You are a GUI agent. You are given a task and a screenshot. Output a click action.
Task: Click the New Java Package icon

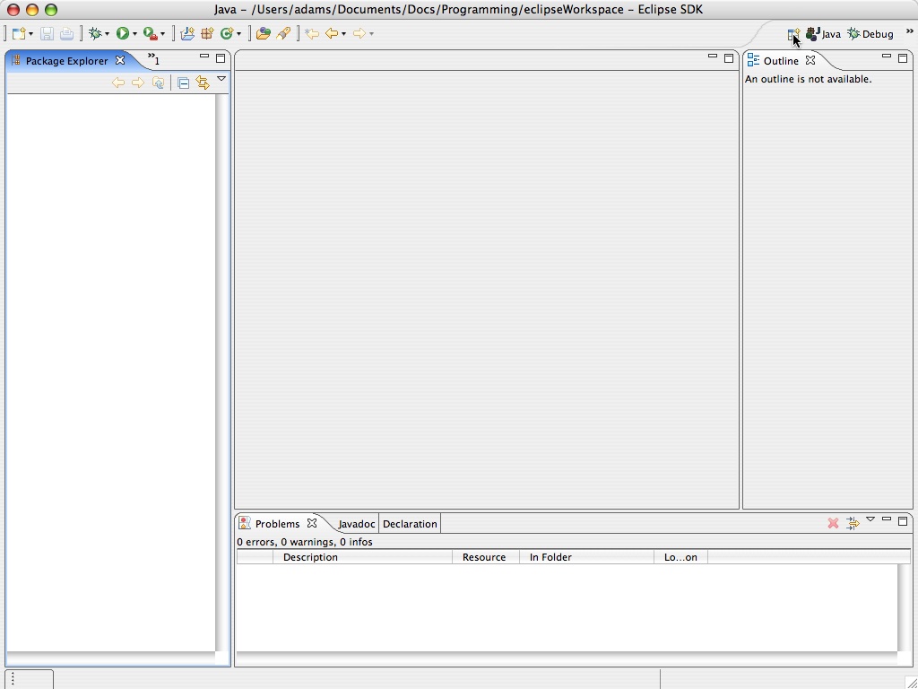[x=207, y=34]
